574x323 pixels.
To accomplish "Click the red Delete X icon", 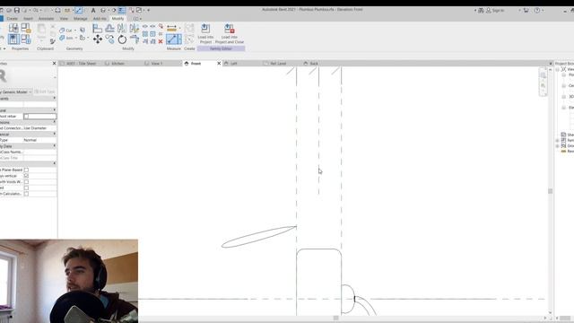I will (x=161, y=41).
